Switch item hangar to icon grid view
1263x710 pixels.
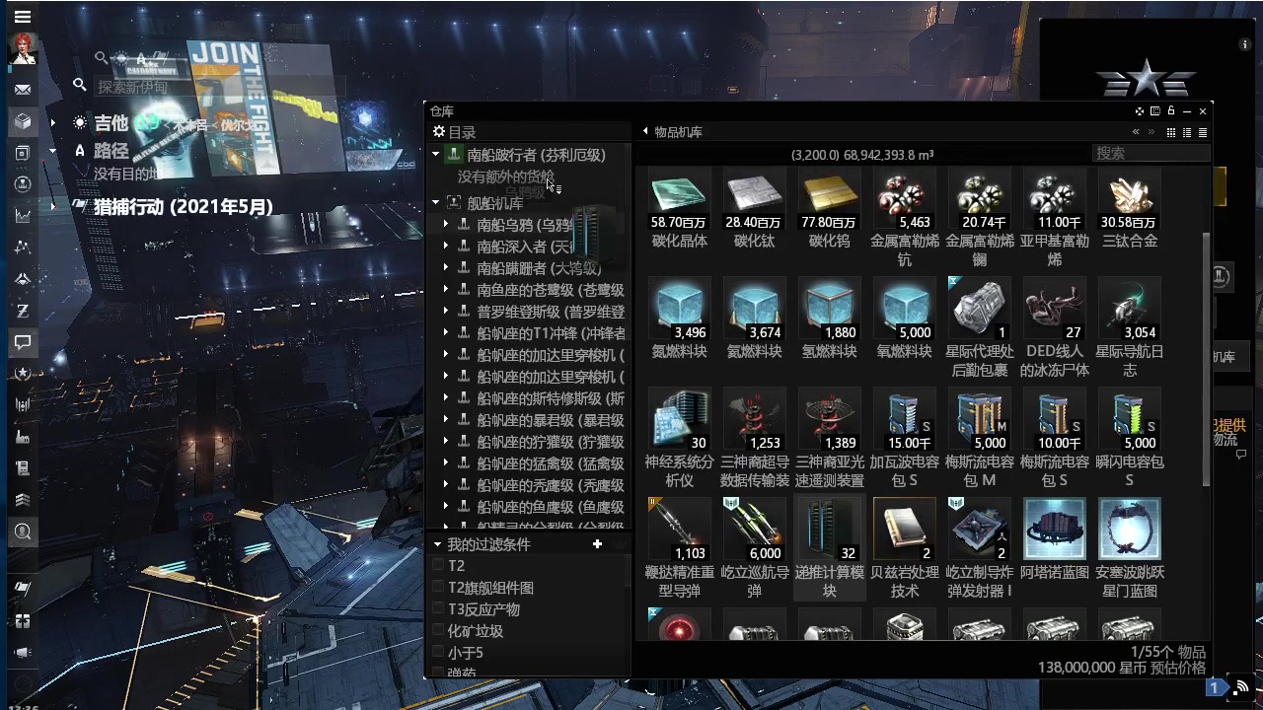click(x=1171, y=132)
